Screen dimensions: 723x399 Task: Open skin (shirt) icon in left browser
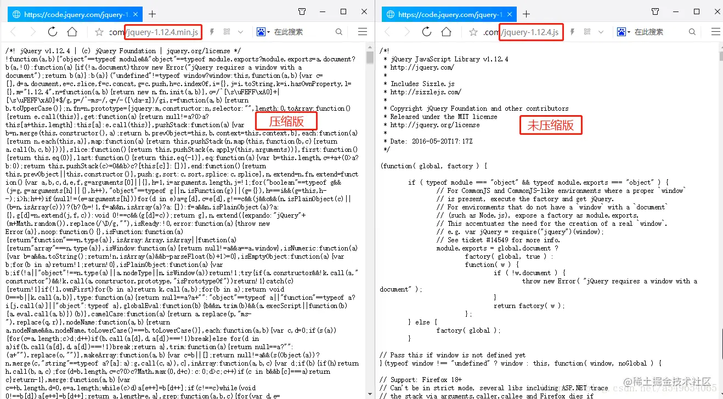(302, 12)
